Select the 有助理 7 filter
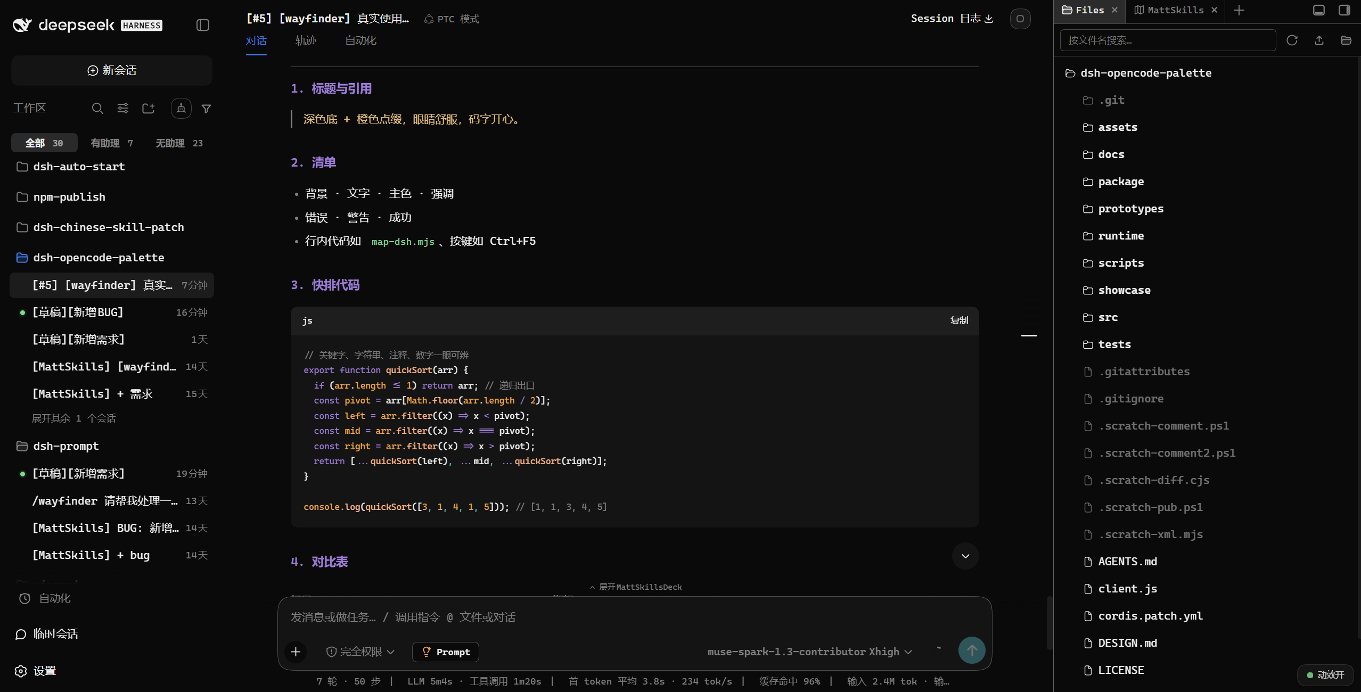 pos(112,143)
